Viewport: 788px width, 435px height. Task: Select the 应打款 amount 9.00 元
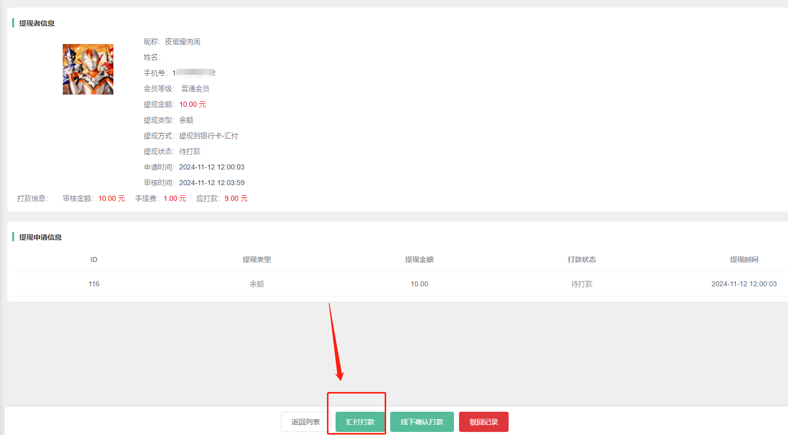coord(236,198)
